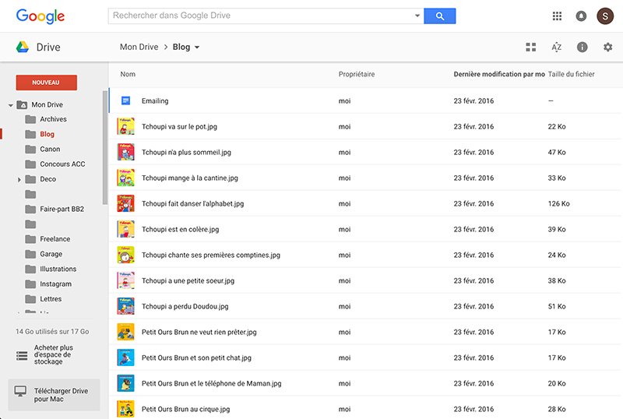Collapse the Mon Drive tree
This screenshot has height=419, width=623.
(11, 105)
